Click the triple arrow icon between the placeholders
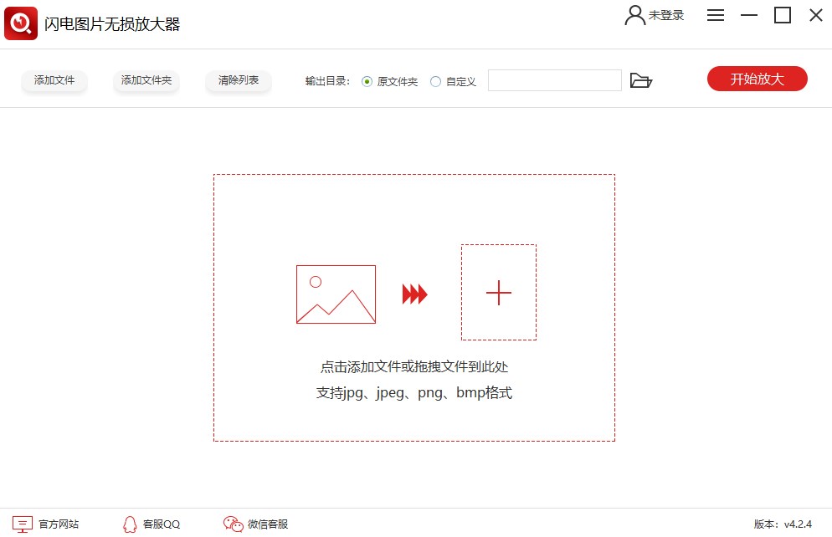This screenshot has width=832, height=537. pyautogui.click(x=414, y=294)
